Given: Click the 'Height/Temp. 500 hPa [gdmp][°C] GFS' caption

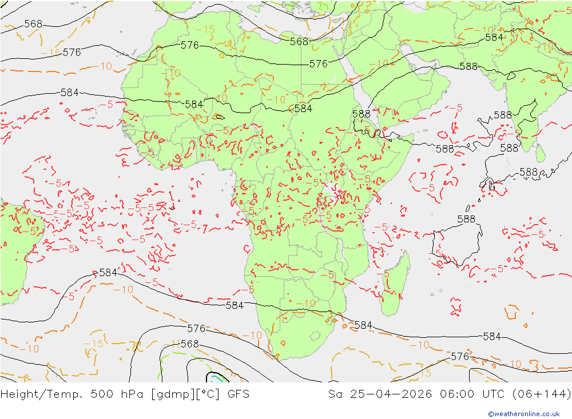Looking at the screenshot, I should pyautogui.click(x=125, y=394).
